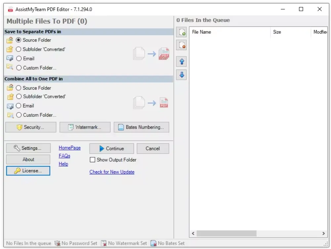Click the About button
Viewport: 331px width, 249px height.
point(28,159)
